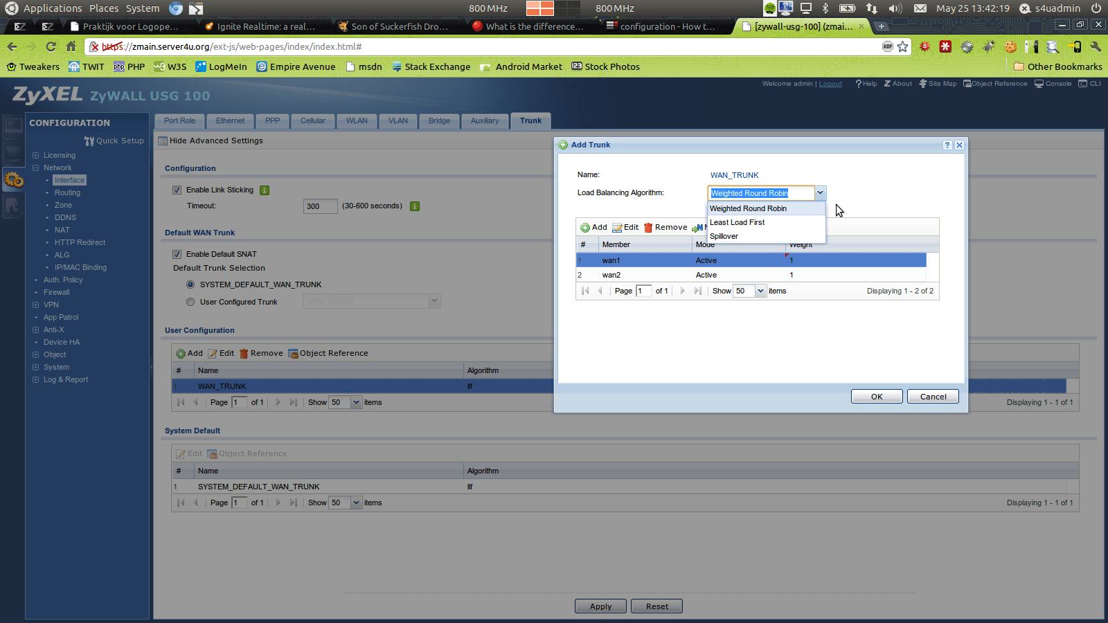
Task: Click the Reset button
Action: (x=656, y=606)
